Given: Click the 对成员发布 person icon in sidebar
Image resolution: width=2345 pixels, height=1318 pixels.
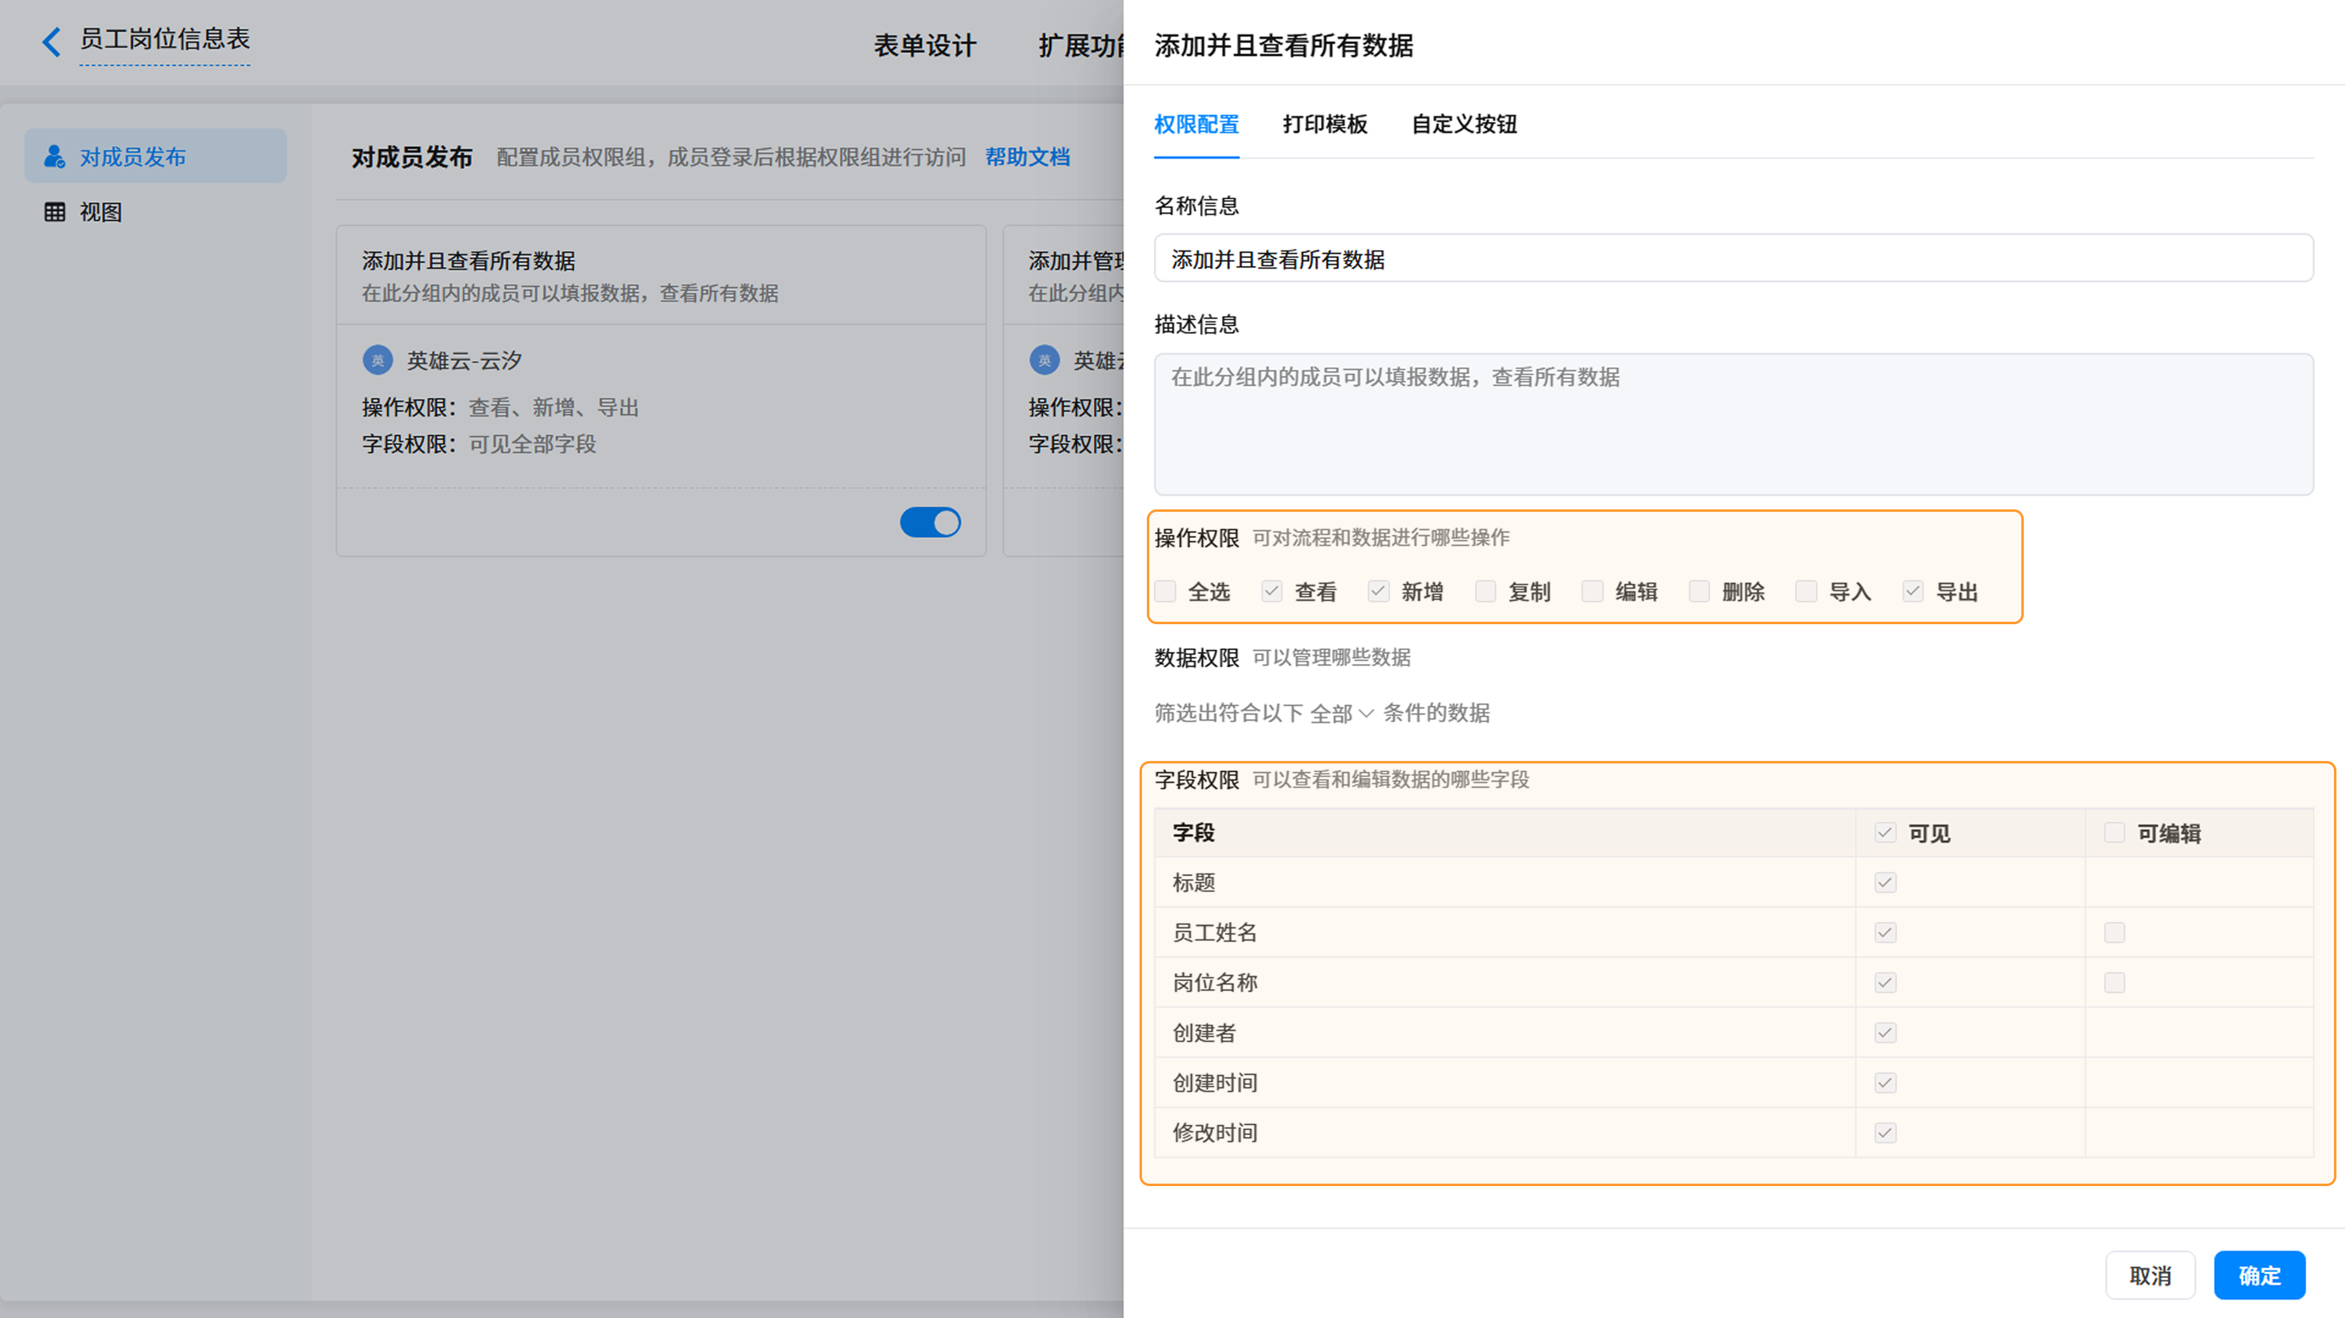Looking at the screenshot, I should [54, 156].
